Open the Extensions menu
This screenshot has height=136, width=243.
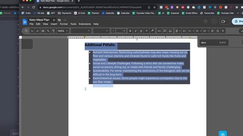(x=85, y=24)
